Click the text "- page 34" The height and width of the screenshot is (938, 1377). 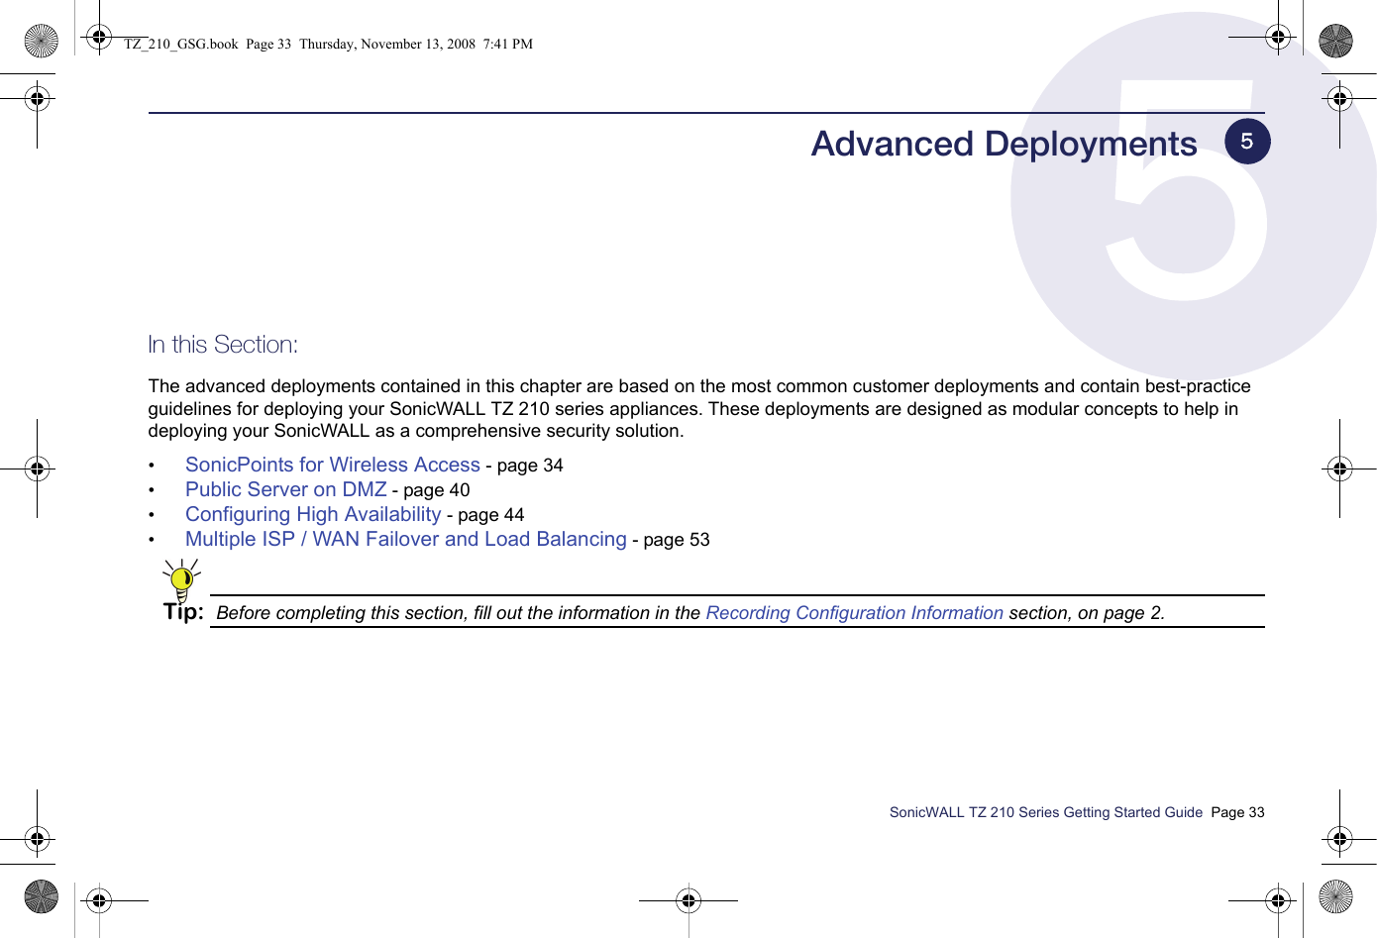pos(524,466)
